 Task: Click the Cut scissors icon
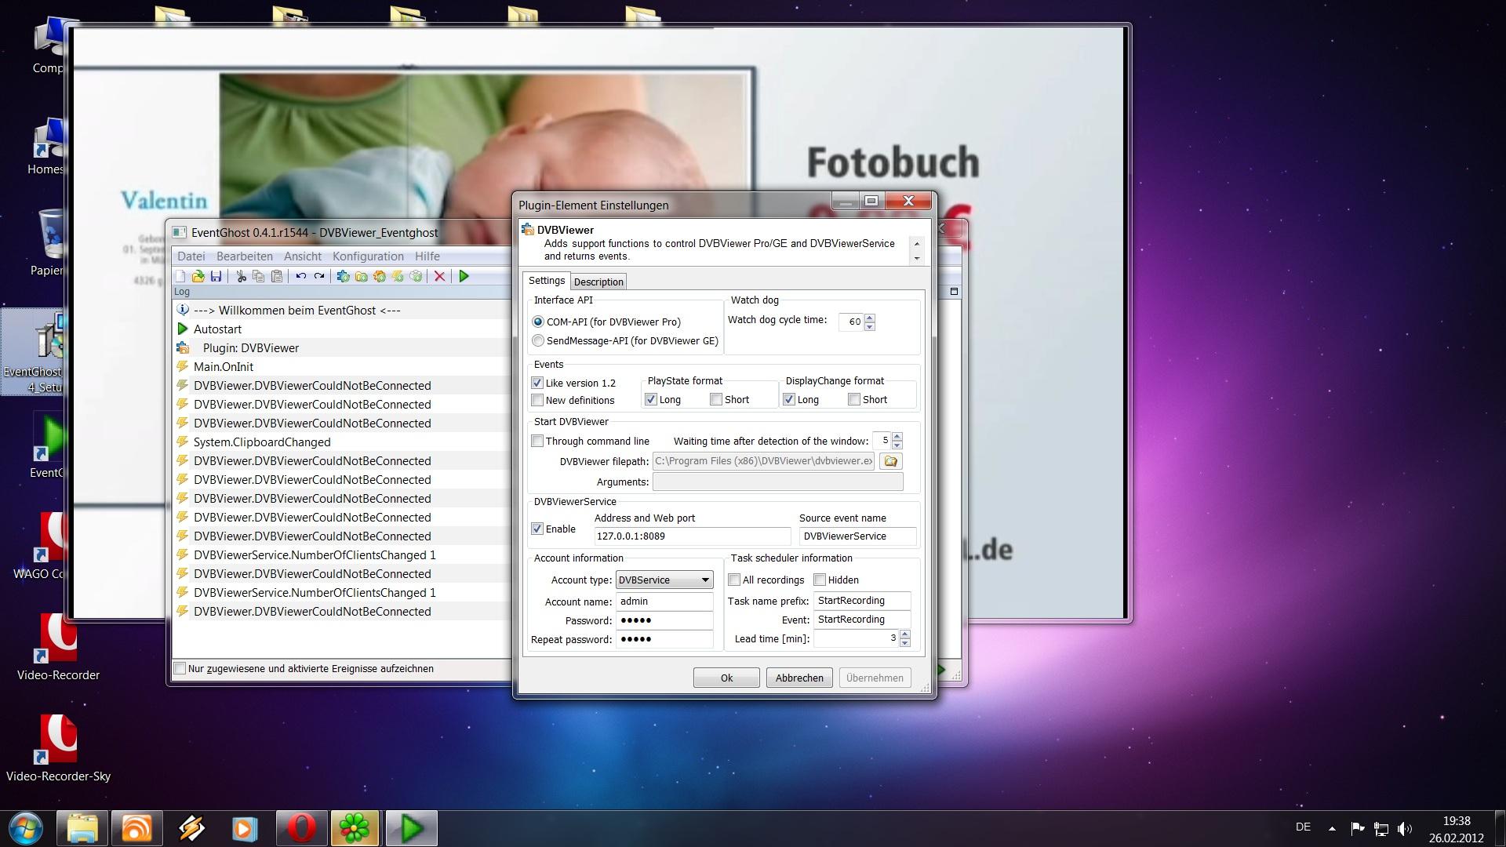tap(241, 276)
